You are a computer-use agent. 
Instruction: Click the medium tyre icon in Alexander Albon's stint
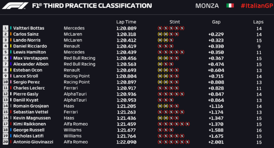click(x=160, y=64)
